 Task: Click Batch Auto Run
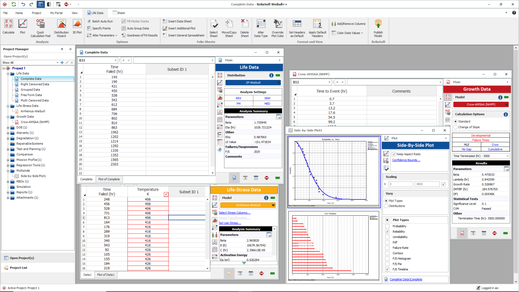pos(100,21)
